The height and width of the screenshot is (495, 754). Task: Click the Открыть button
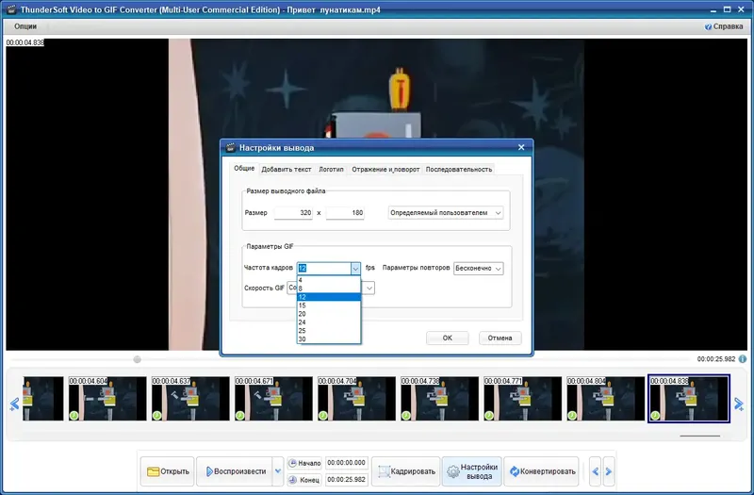coord(168,471)
